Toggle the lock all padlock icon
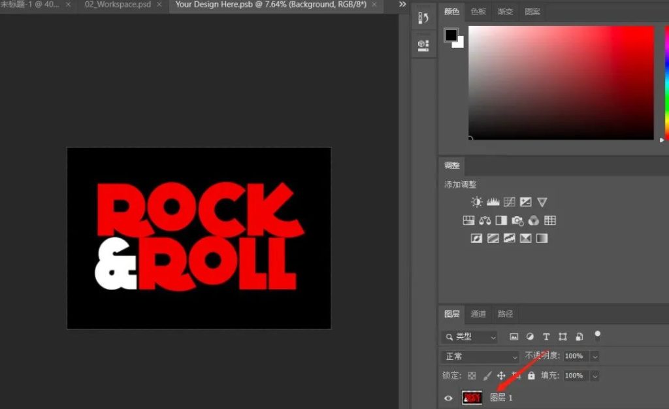669x409 pixels. [x=531, y=376]
